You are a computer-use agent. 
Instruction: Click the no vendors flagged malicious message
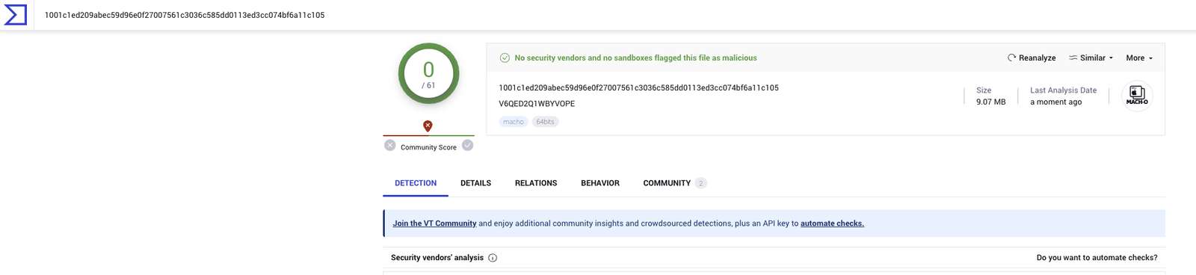[635, 58]
